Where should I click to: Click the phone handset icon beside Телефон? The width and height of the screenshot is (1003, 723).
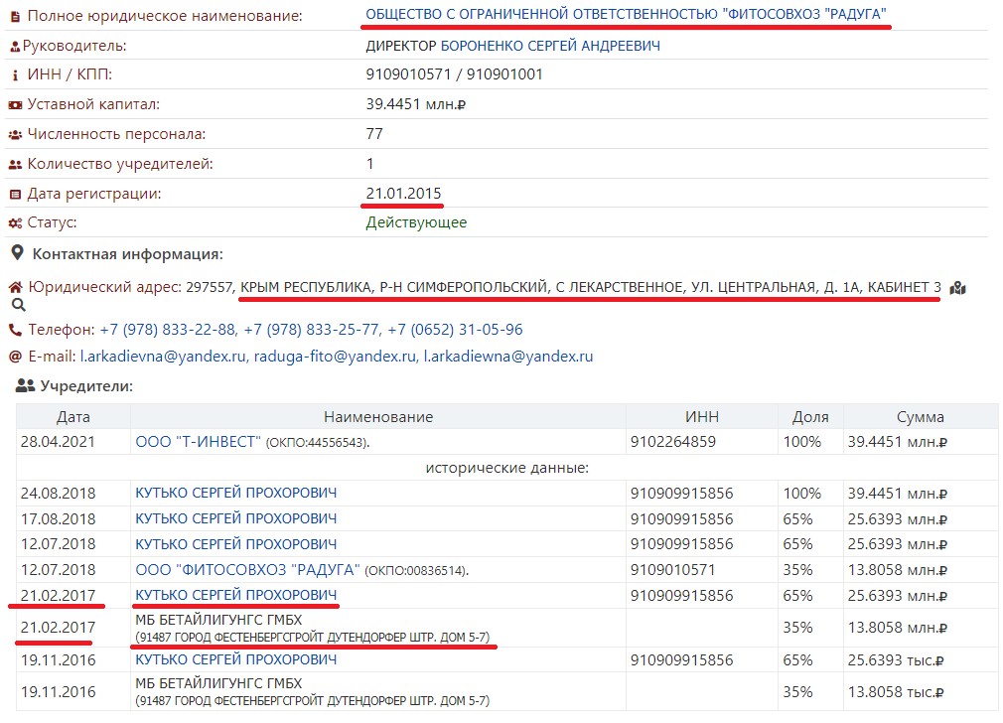click(15, 330)
